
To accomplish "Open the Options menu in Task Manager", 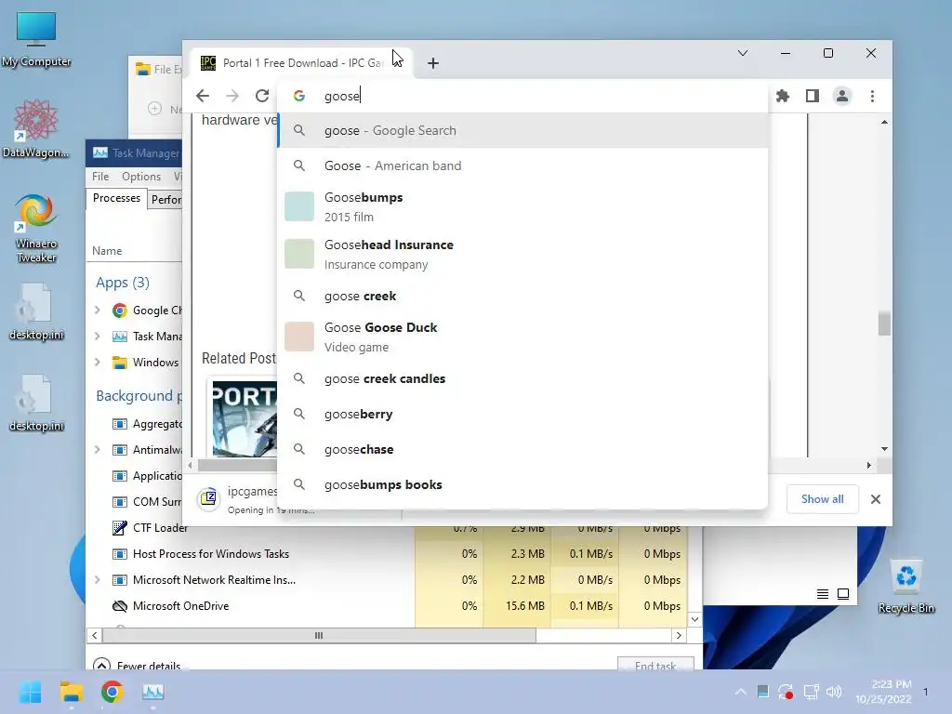I will point(141,177).
